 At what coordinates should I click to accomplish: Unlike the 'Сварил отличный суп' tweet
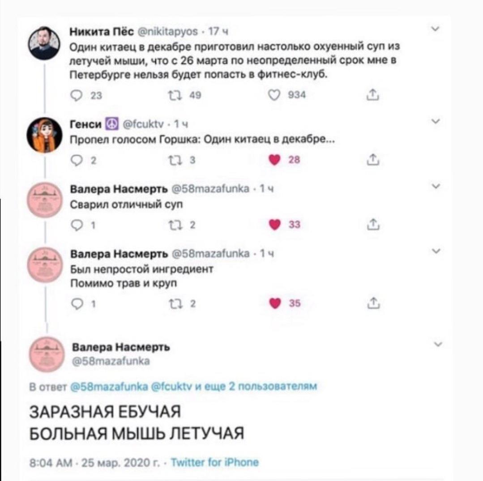tap(275, 225)
